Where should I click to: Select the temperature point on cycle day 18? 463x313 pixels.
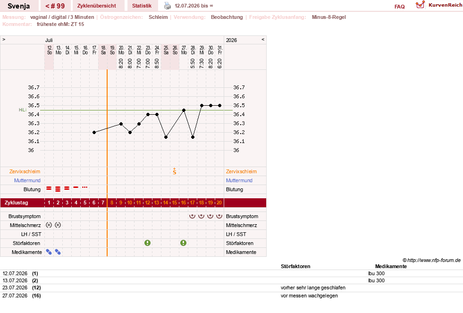coord(202,105)
